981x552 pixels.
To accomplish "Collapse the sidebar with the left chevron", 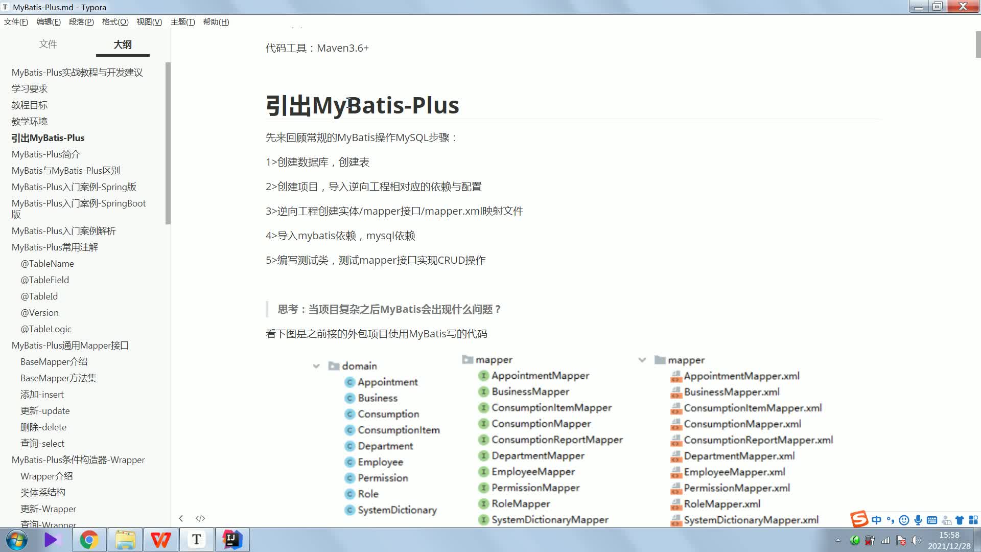I will click(181, 518).
